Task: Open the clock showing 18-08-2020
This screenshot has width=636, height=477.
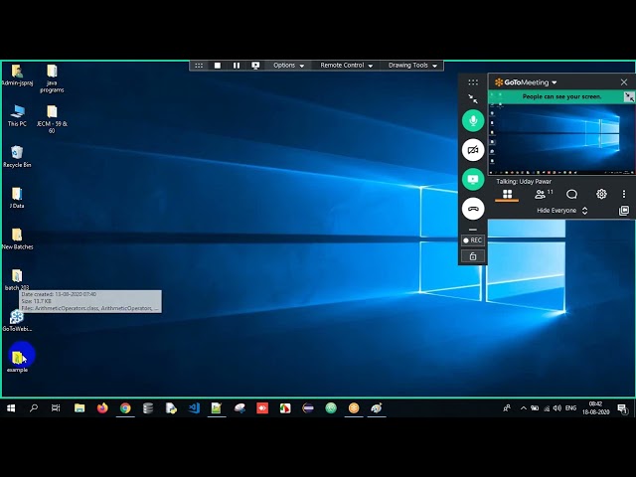Action: pyautogui.click(x=596, y=408)
